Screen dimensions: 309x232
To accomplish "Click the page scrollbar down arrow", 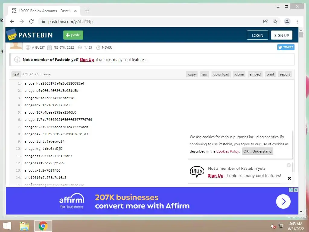I will click(x=301, y=212).
